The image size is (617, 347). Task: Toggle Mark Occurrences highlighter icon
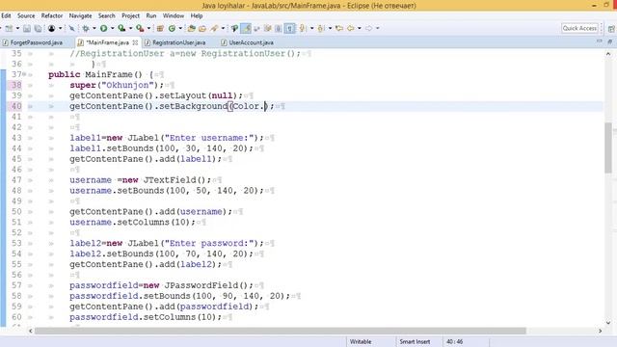(247, 28)
